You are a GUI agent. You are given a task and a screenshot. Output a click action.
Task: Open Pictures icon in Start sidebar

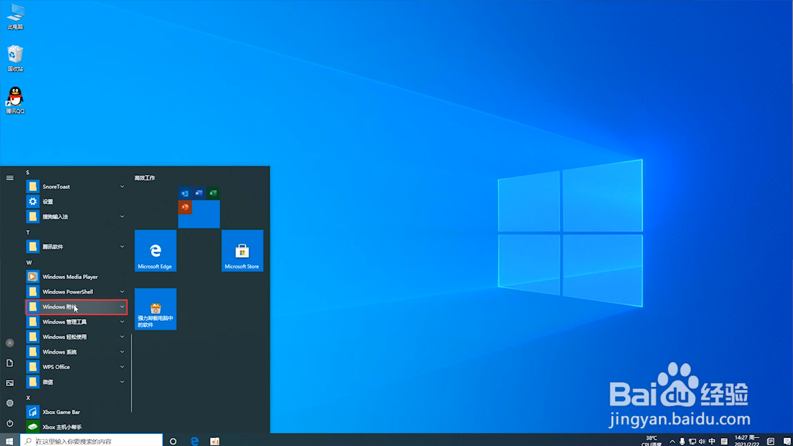pyautogui.click(x=10, y=383)
